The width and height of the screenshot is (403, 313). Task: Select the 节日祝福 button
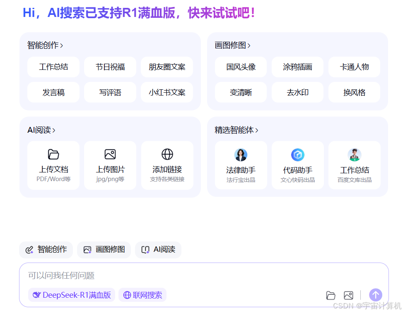[110, 67]
